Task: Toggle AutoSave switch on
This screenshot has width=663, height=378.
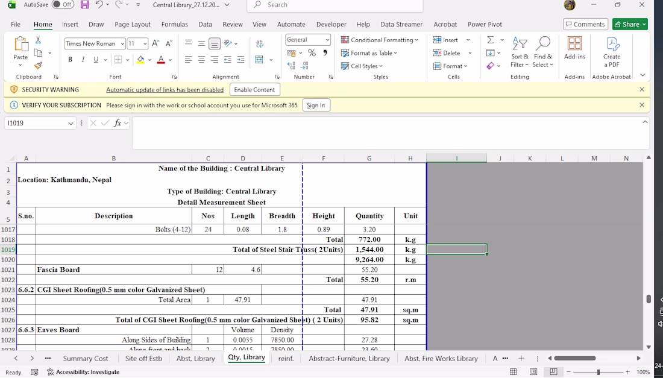Action: click(63, 5)
